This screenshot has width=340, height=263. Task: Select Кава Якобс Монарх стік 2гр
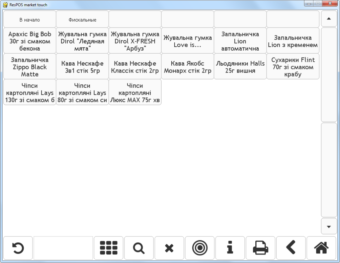188,66
